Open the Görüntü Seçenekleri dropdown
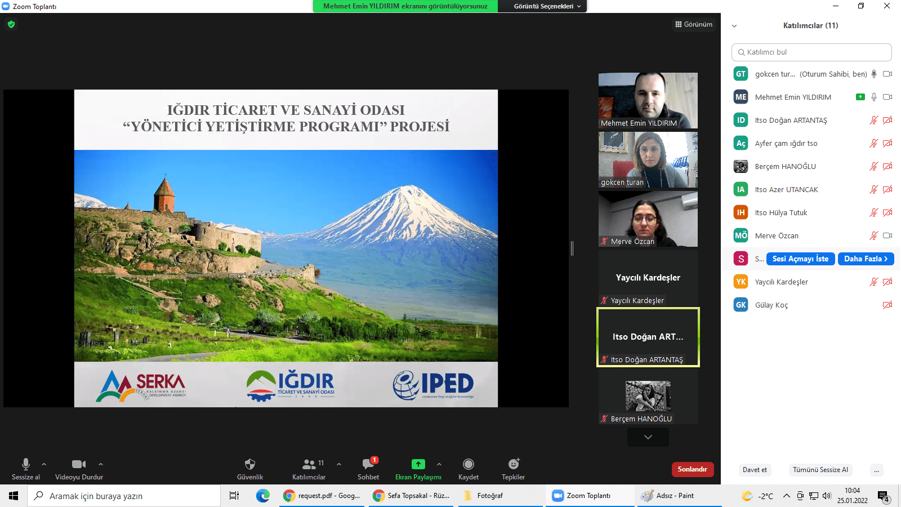The width and height of the screenshot is (901, 507). [x=546, y=6]
